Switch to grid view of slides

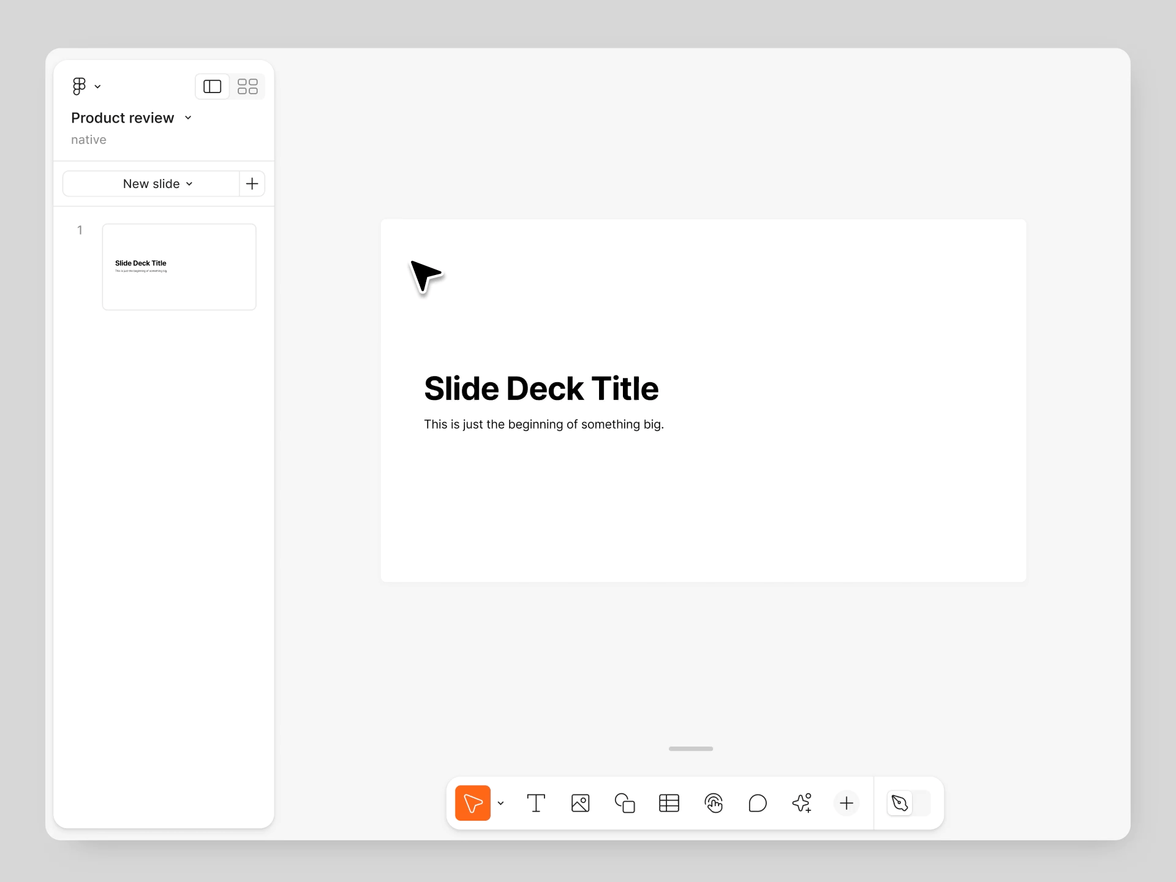coord(247,86)
